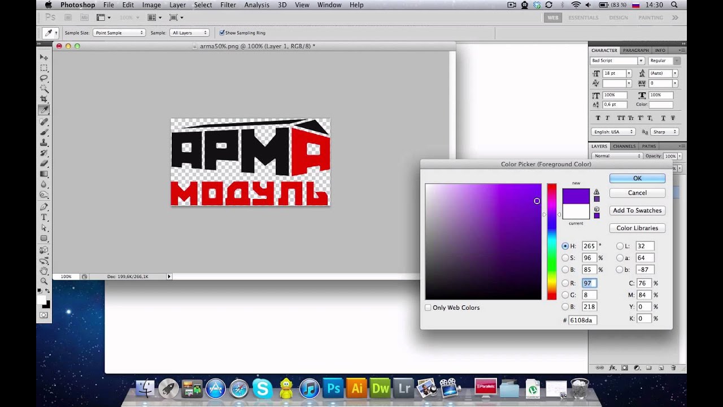Image resolution: width=723 pixels, height=407 pixels.
Task: Open the English: USA language dropdown
Action: [613, 132]
